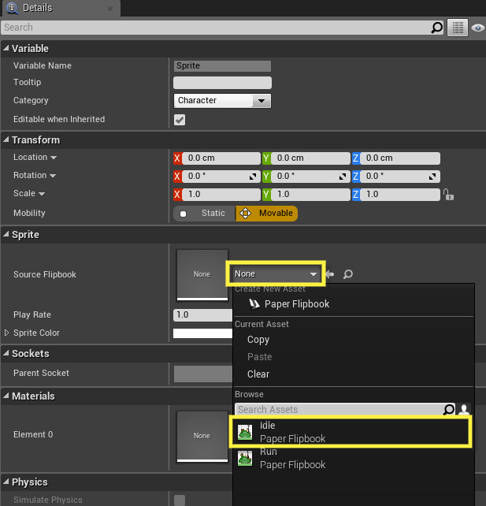Click the use-selected-asset arrow beside Source Flipbook
Viewport: 486px width, 506px height.
click(x=330, y=274)
